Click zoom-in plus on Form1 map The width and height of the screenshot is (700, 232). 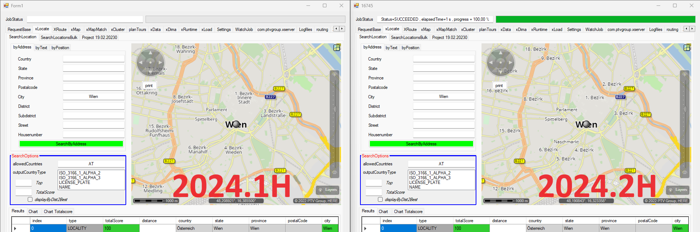coord(334,75)
